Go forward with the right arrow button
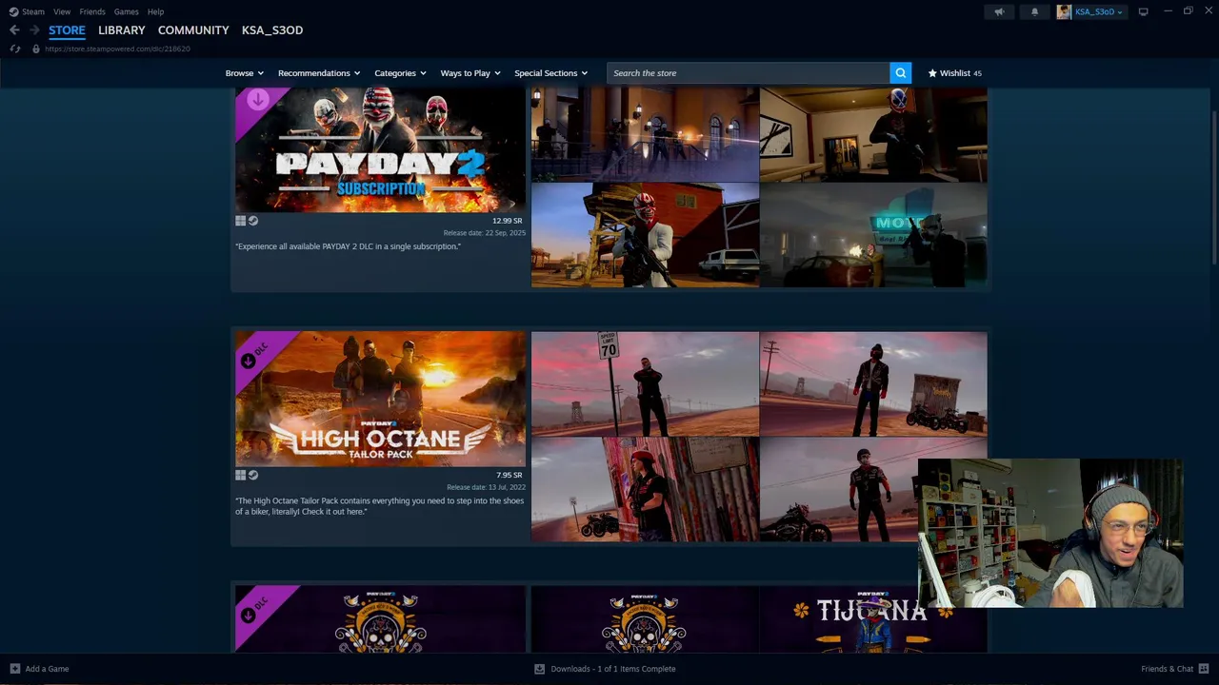This screenshot has width=1219, height=685. [34, 30]
